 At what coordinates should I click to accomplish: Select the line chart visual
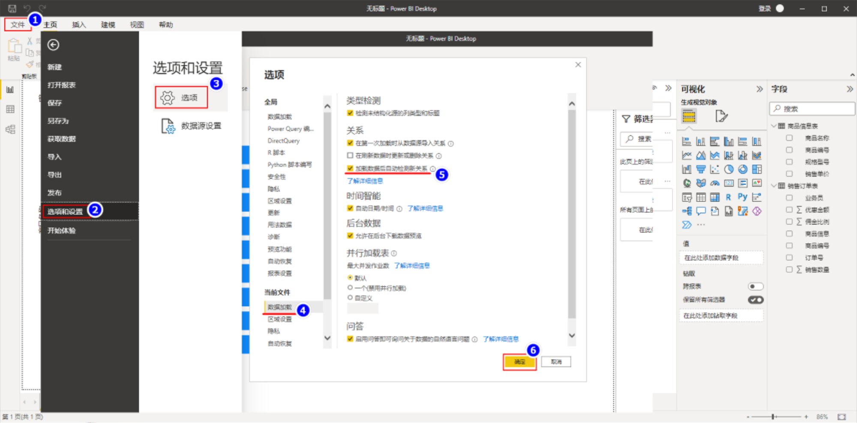[x=686, y=155]
